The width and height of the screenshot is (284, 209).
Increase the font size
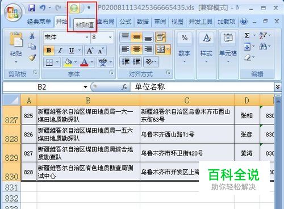pos(90,51)
